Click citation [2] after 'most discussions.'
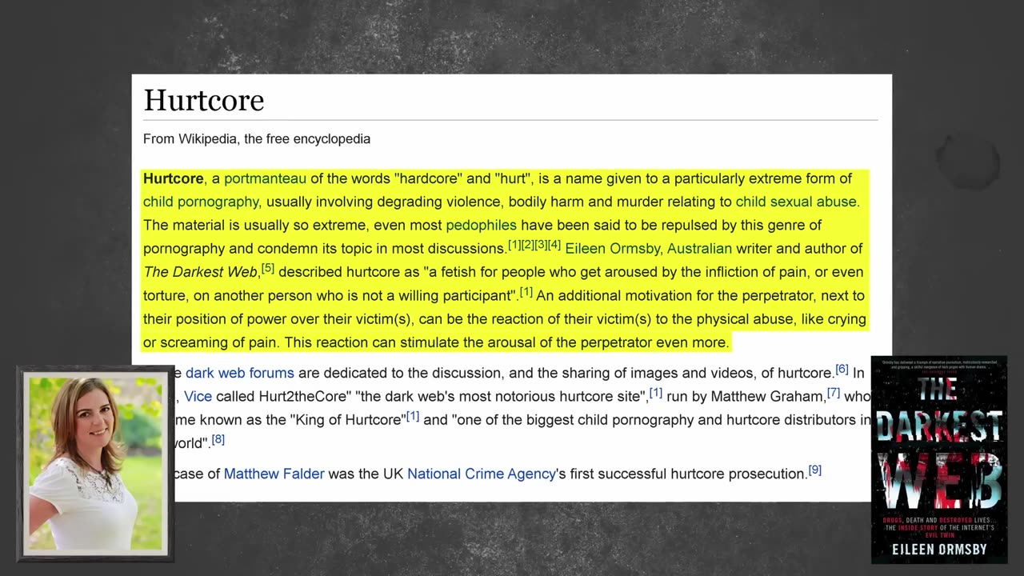This screenshot has width=1024, height=576. tap(528, 245)
